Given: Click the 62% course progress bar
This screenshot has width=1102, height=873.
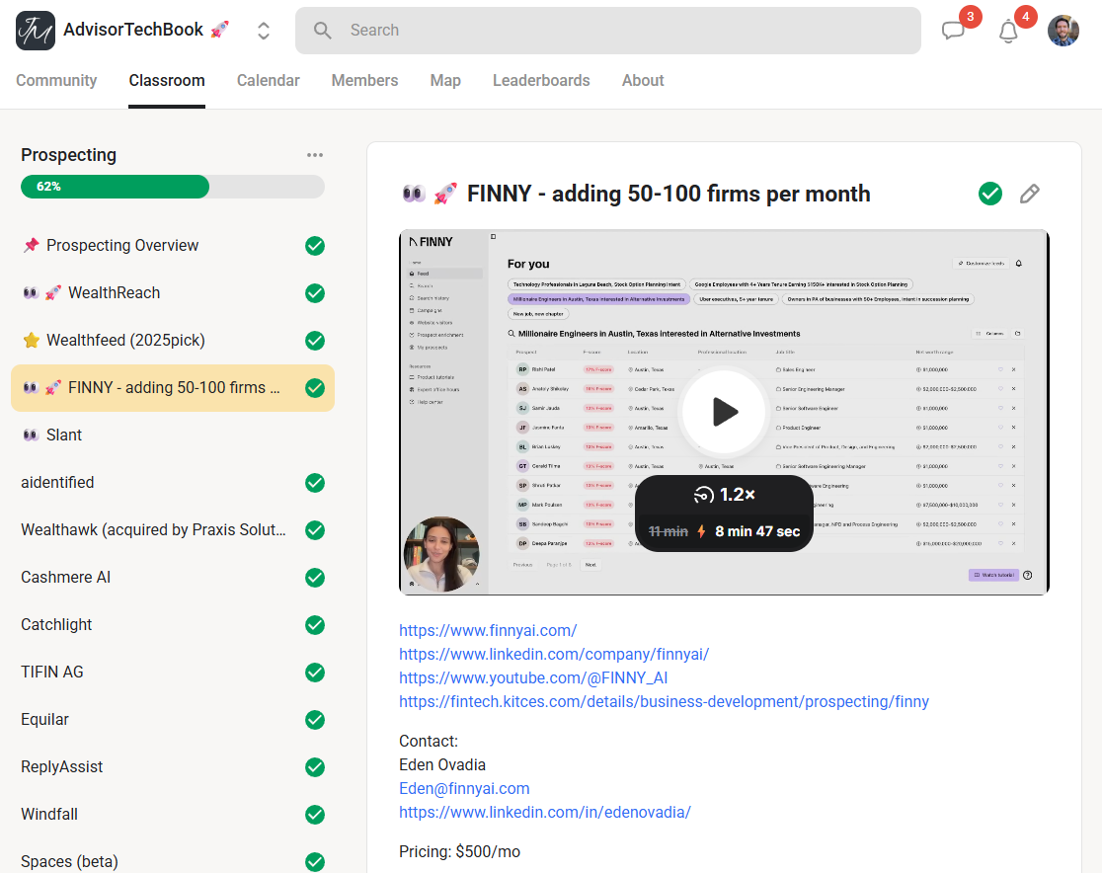Looking at the screenshot, I should 173,187.
